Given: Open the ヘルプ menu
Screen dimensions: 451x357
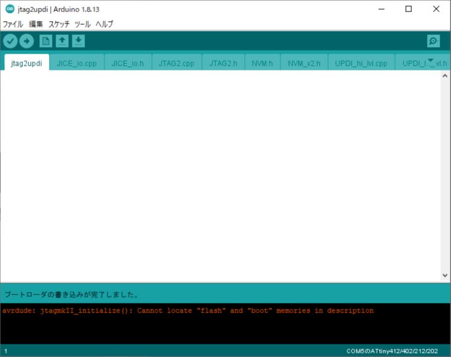Looking at the screenshot, I should 104,24.
